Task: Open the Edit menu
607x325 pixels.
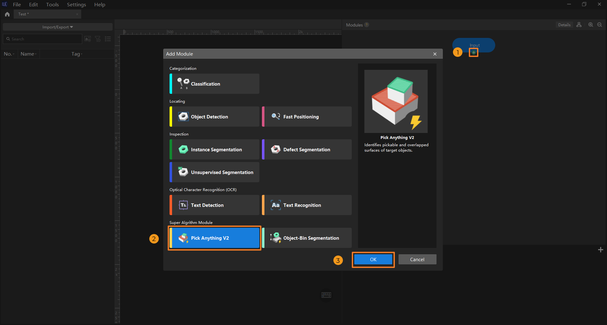Action: click(33, 4)
